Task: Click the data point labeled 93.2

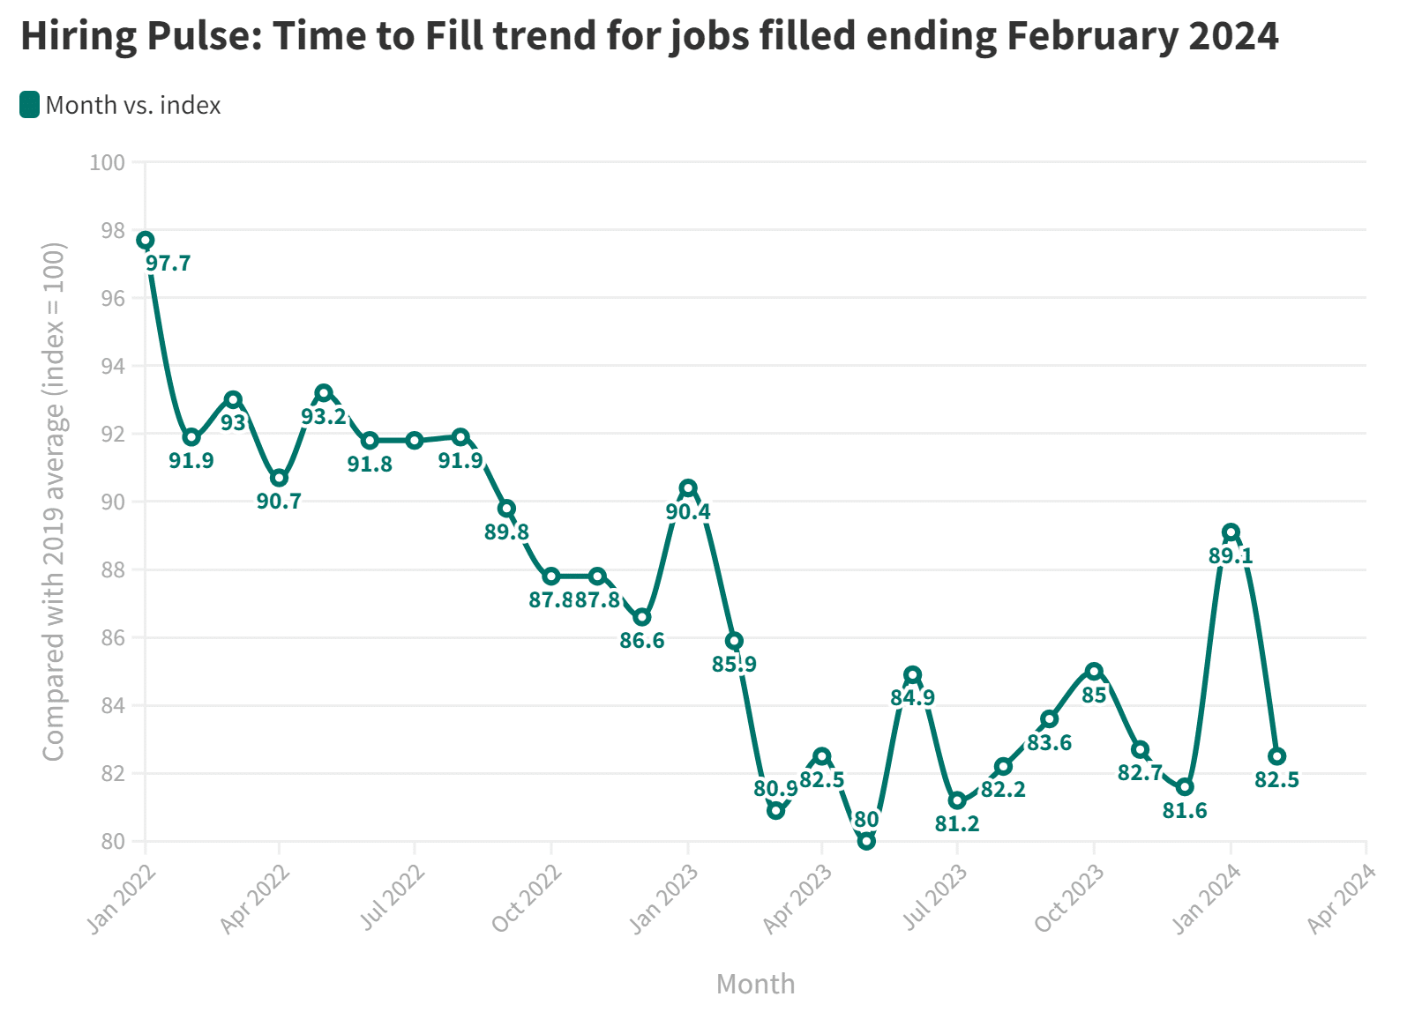Action: coord(324,393)
